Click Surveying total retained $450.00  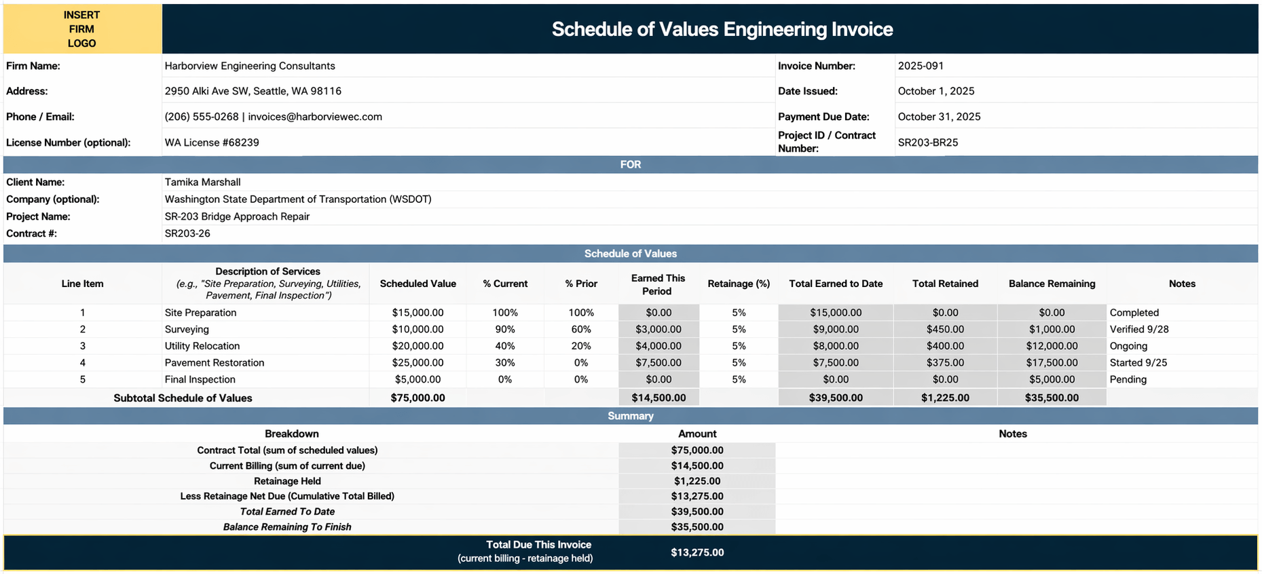pyautogui.click(x=945, y=329)
